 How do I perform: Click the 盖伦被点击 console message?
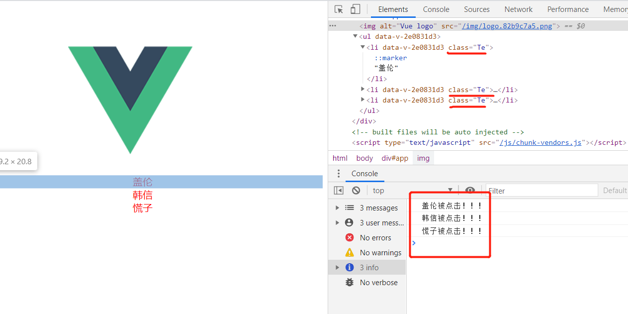(x=452, y=206)
